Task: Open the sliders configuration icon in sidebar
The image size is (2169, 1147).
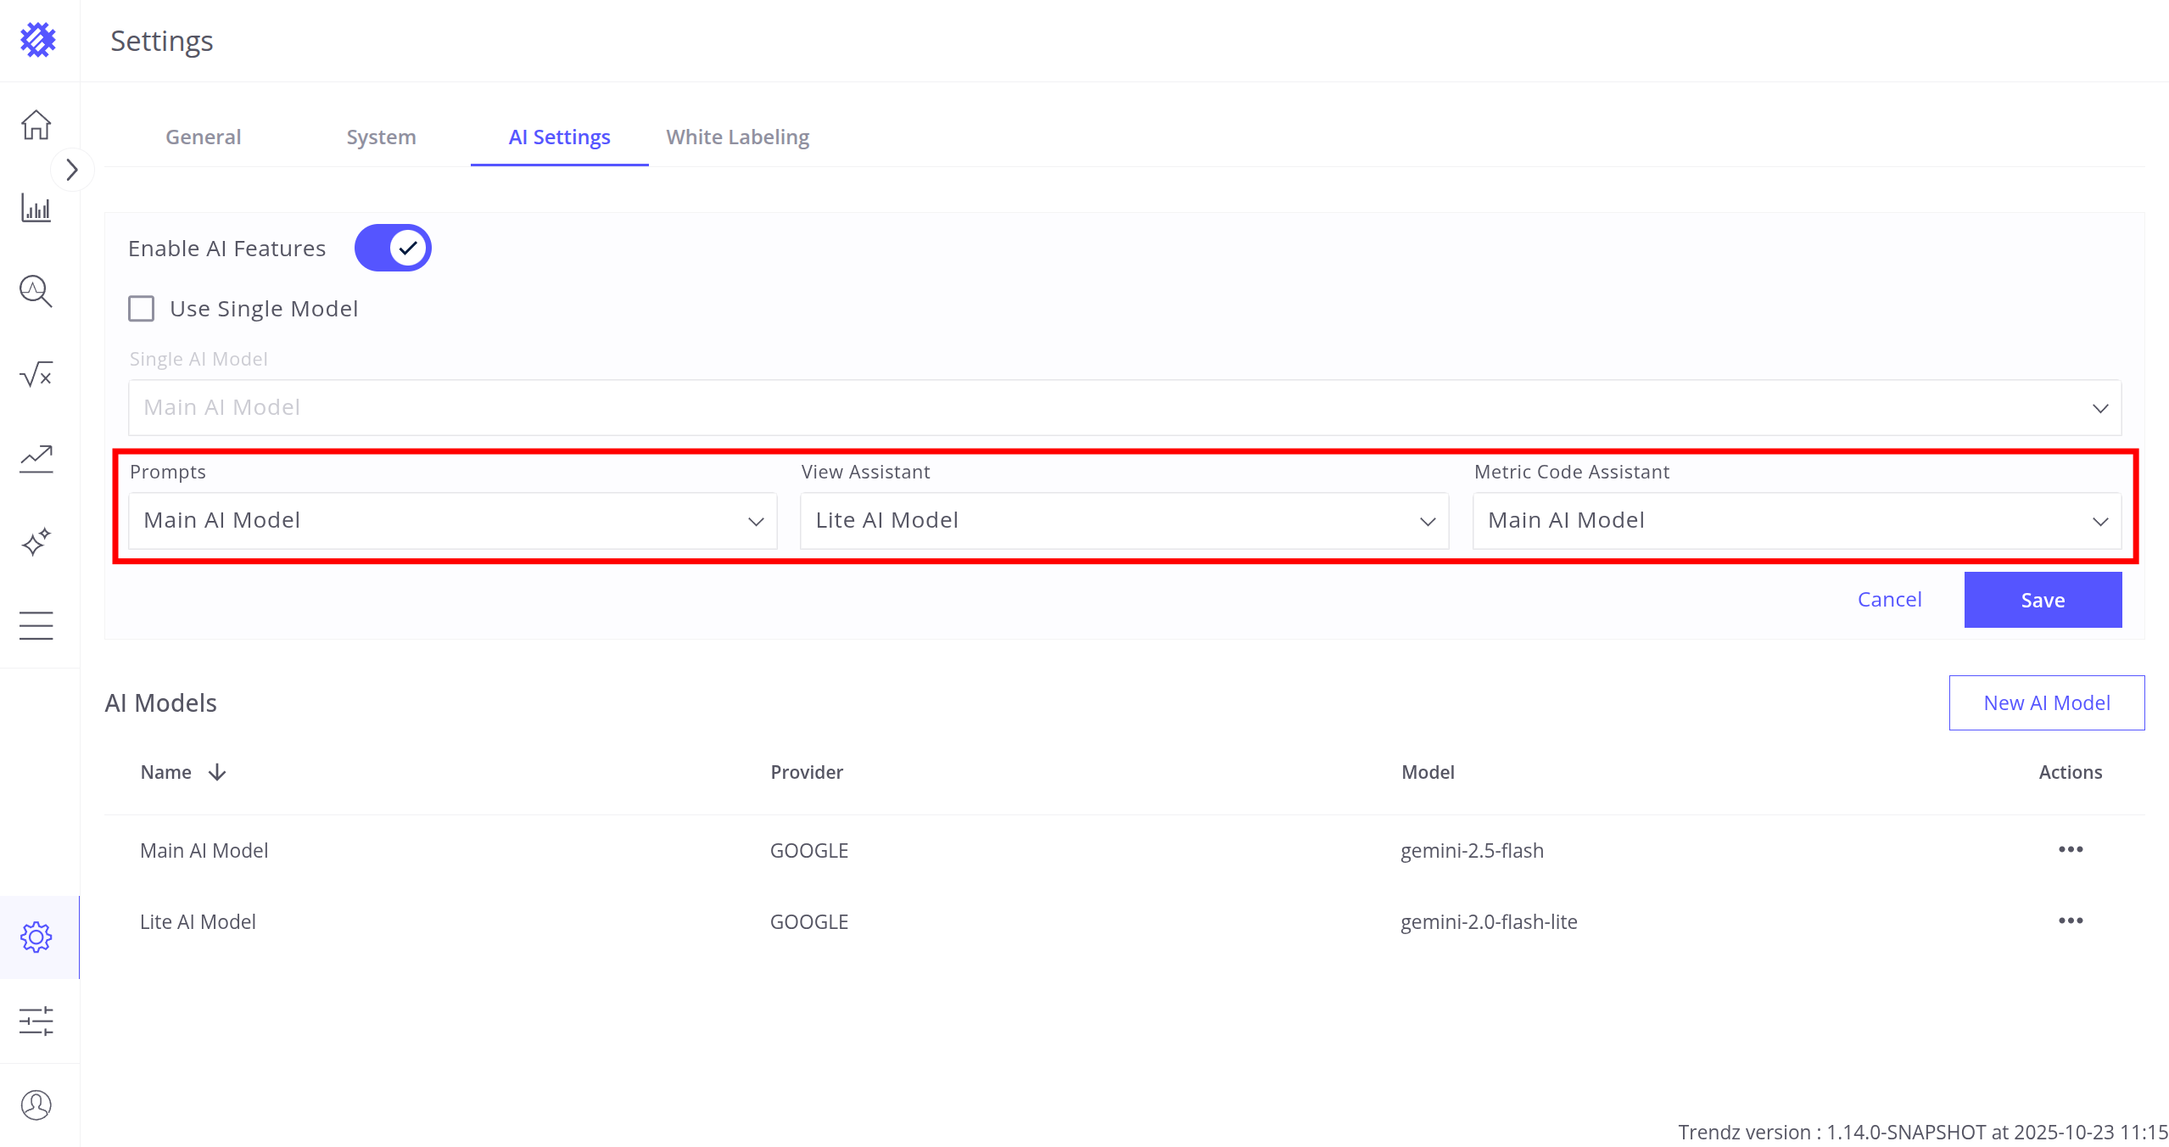Action: (x=36, y=1021)
